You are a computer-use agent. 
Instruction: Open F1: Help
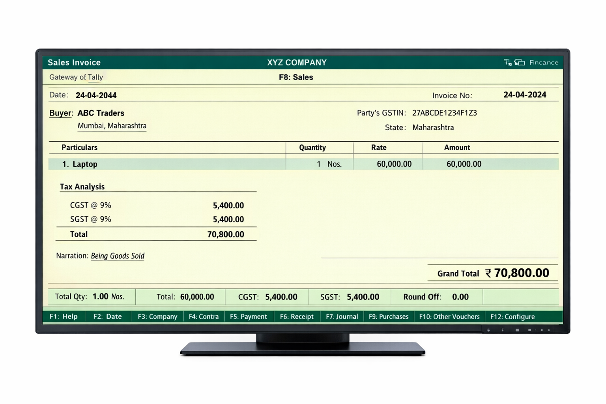(64, 316)
